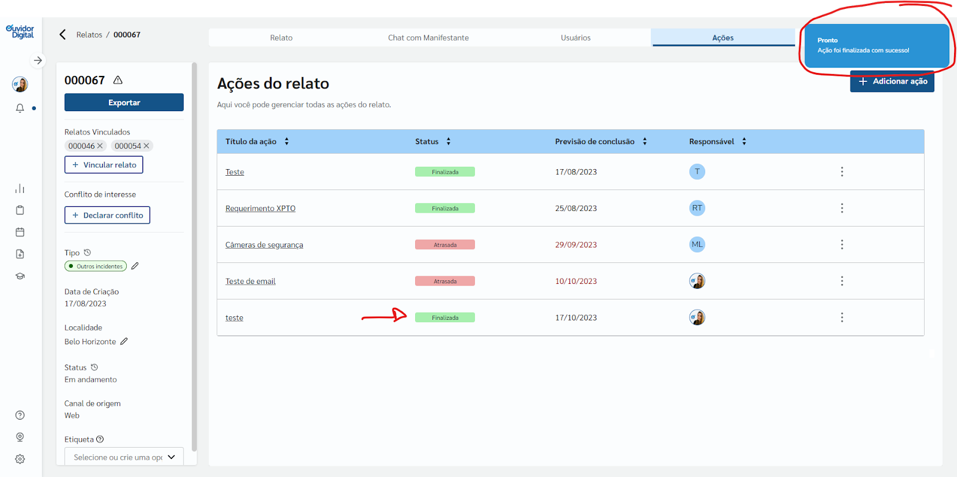Remove linked report 000046

tap(100, 146)
